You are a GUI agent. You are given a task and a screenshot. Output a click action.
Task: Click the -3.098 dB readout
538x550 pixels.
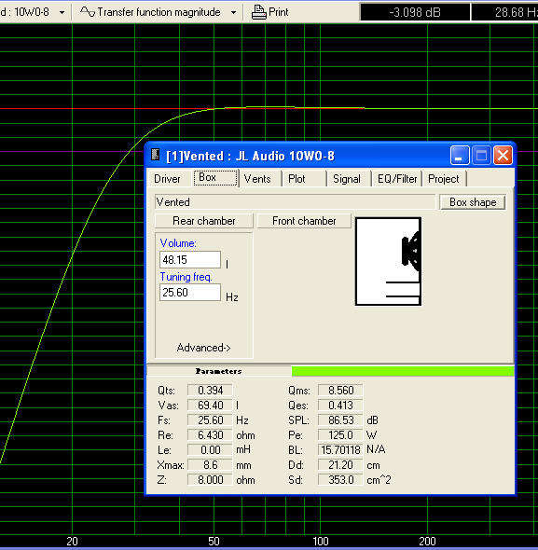[415, 13]
